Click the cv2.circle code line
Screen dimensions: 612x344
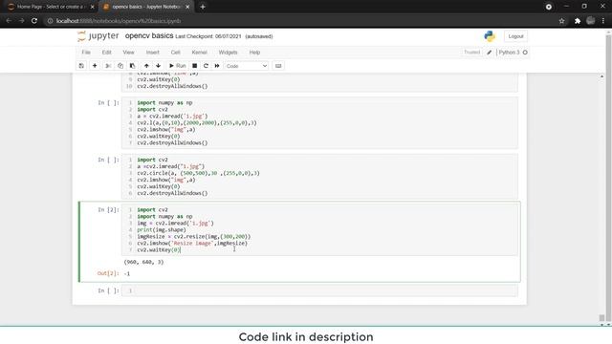198,173
